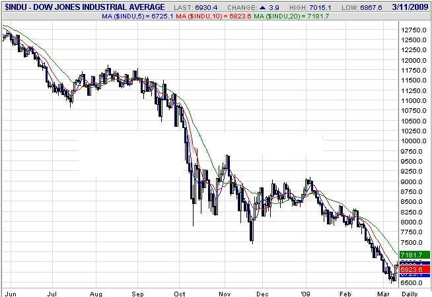
Task: Click the Nov label on time axis
Action: pos(225,294)
